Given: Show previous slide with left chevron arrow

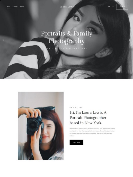Looking at the screenshot, I should [4, 40].
